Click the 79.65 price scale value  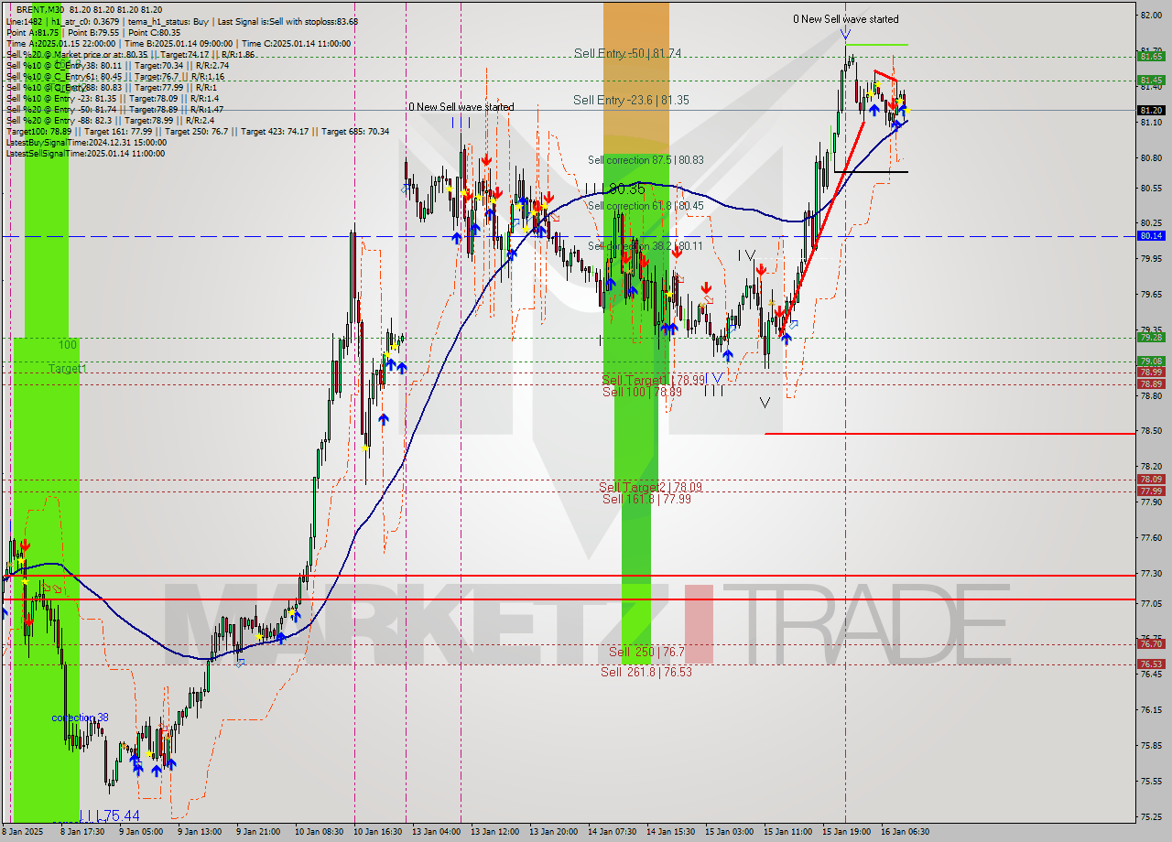[1151, 294]
